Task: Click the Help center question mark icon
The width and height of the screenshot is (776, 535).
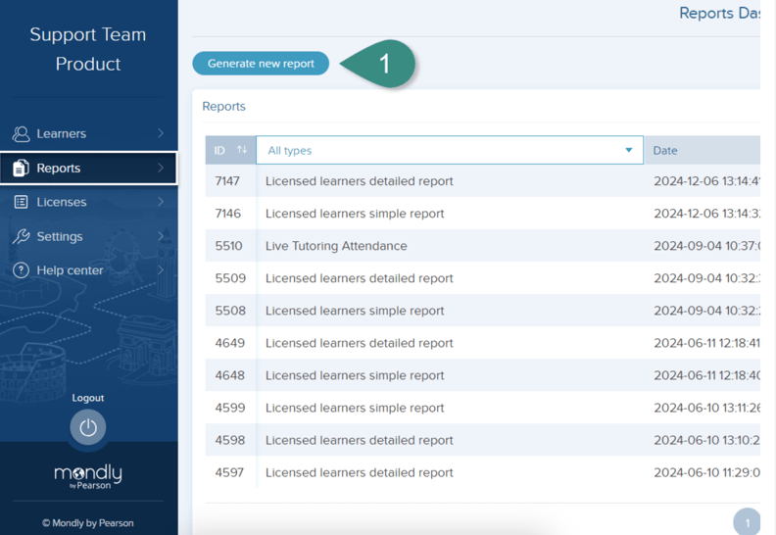Action: [x=21, y=270]
